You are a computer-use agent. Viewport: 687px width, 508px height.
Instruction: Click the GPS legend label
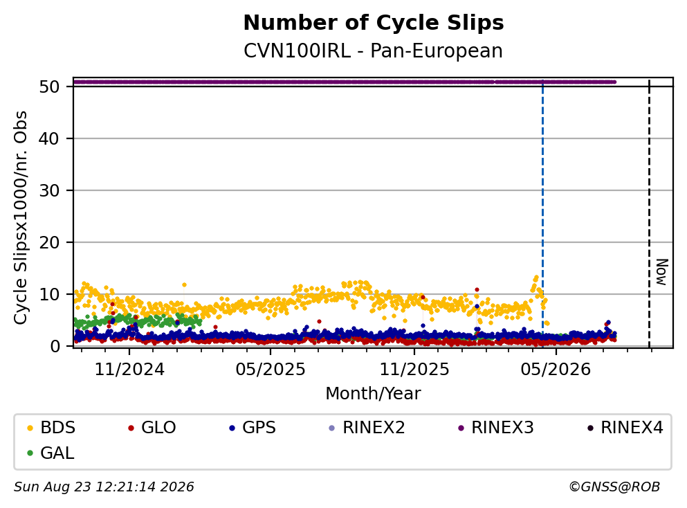[259, 427]
